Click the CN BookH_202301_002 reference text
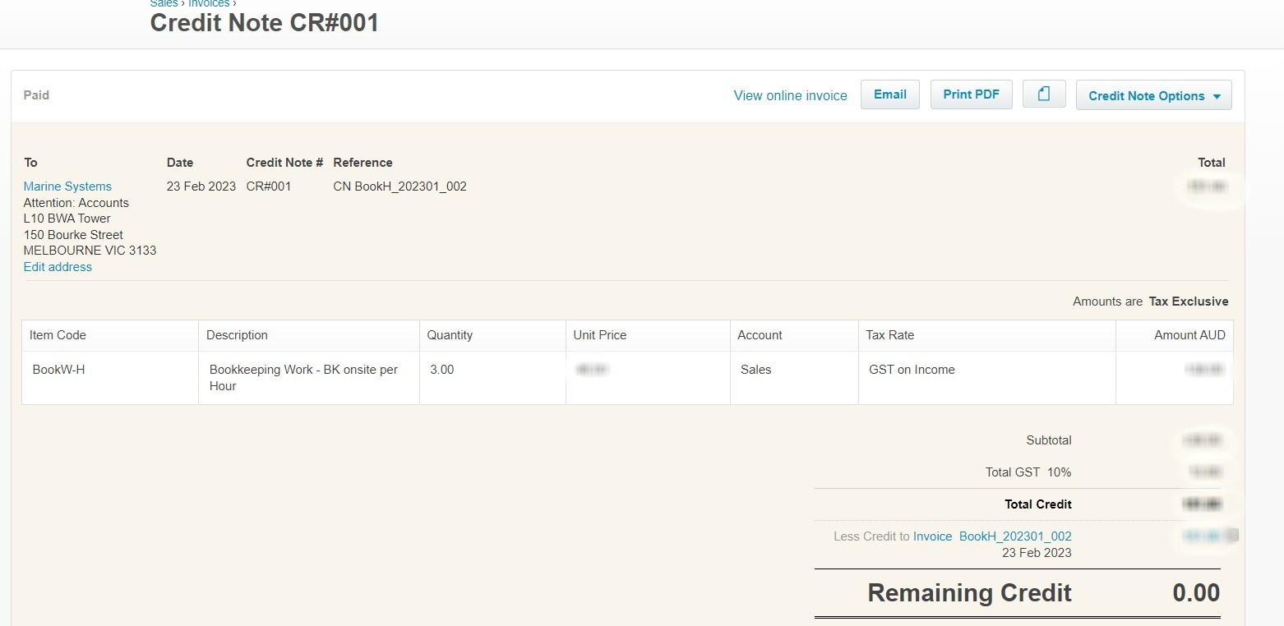Image resolution: width=1284 pixels, height=626 pixels. tap(400, 186)
